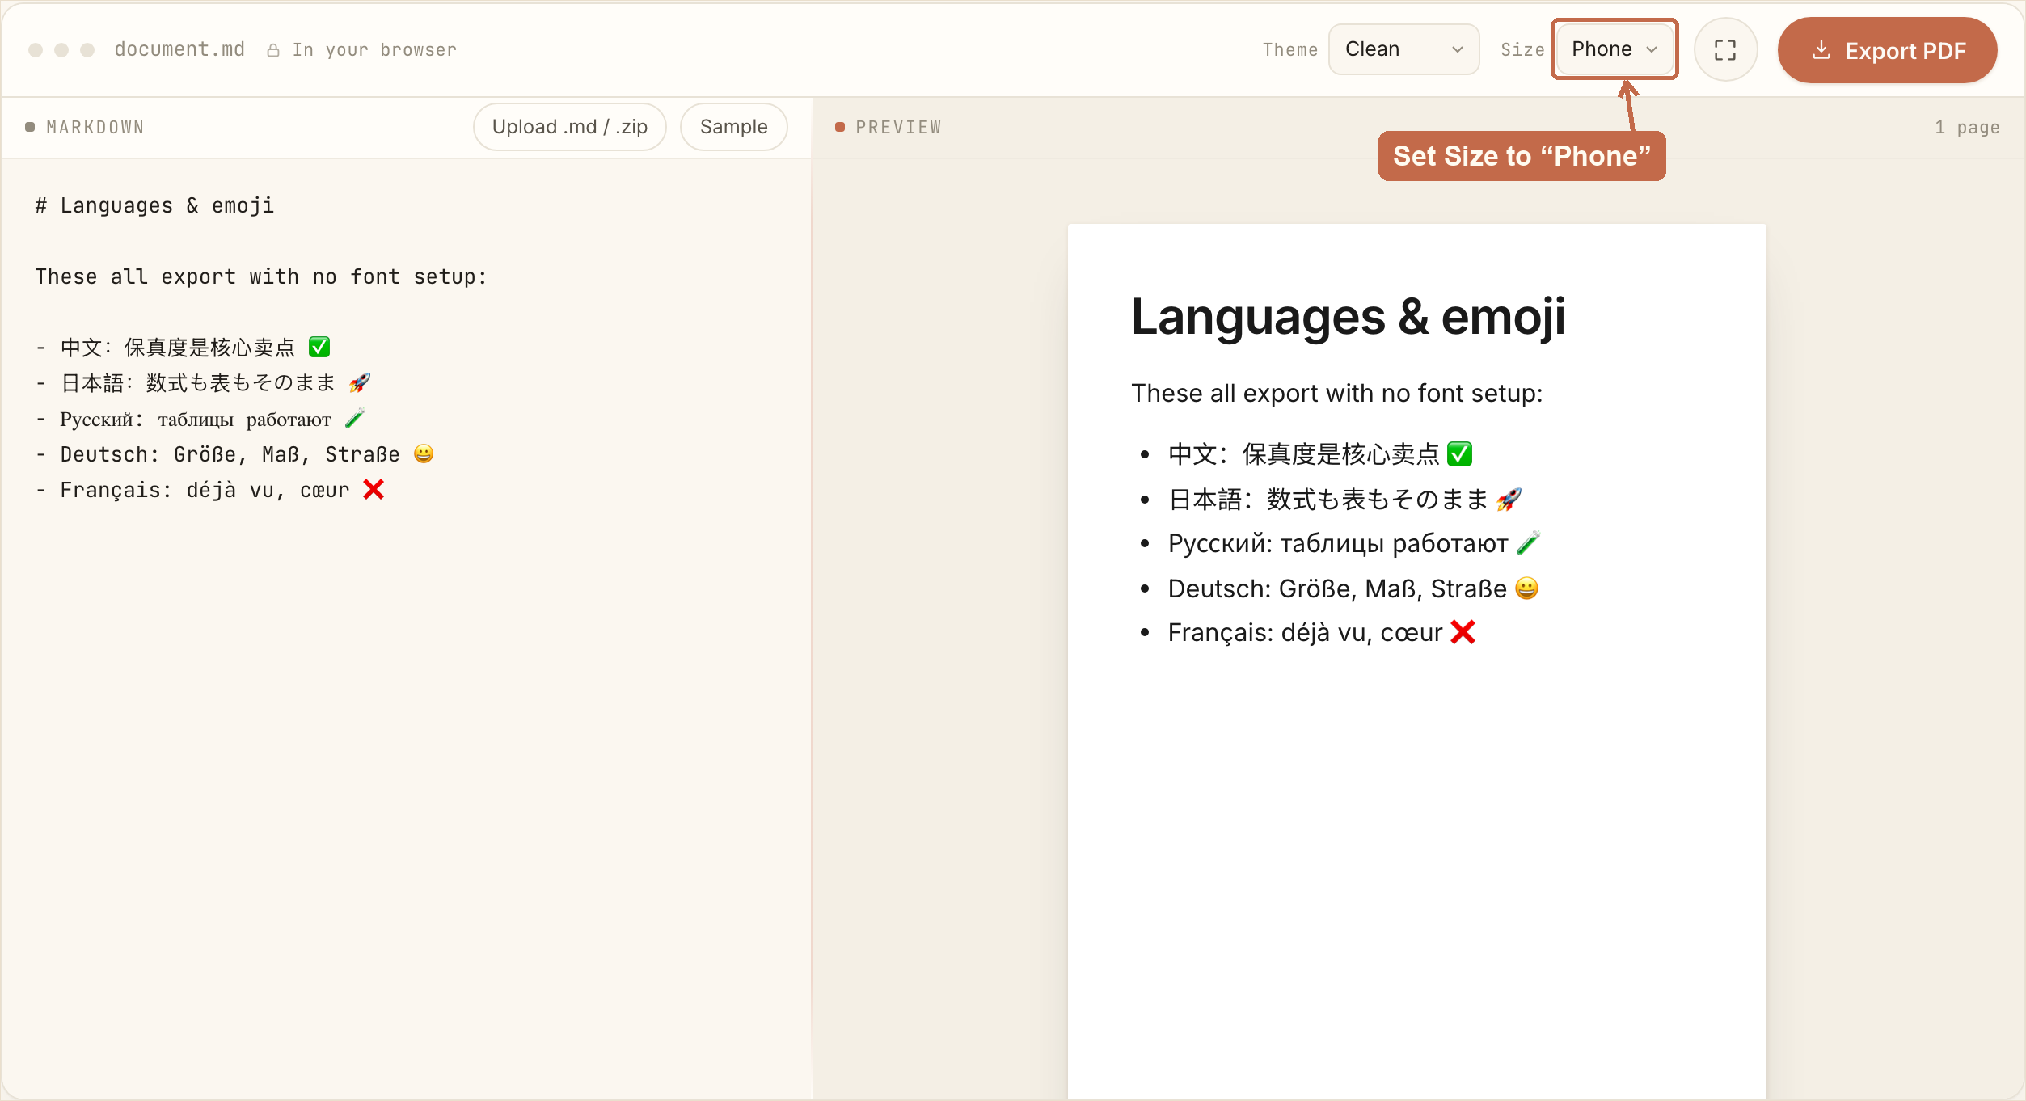Viewport: 2026px width, 1101px height.
Task: Click the editor line 'These all export with no font setup:'
Action: click(x=261, y=276)
